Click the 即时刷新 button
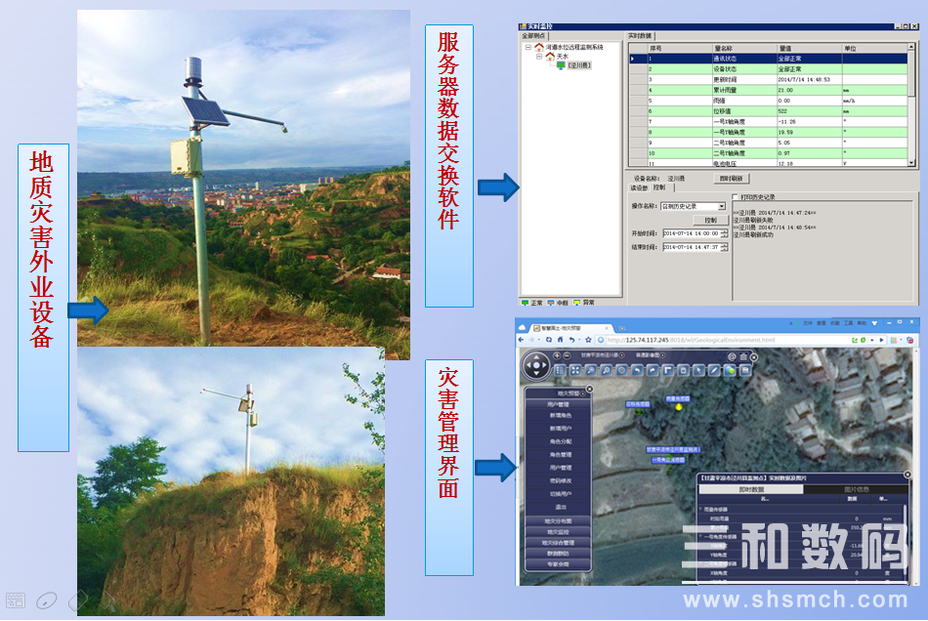Viewport: 928px width, 621px height. pyautogui.click(x=732, y=179)
